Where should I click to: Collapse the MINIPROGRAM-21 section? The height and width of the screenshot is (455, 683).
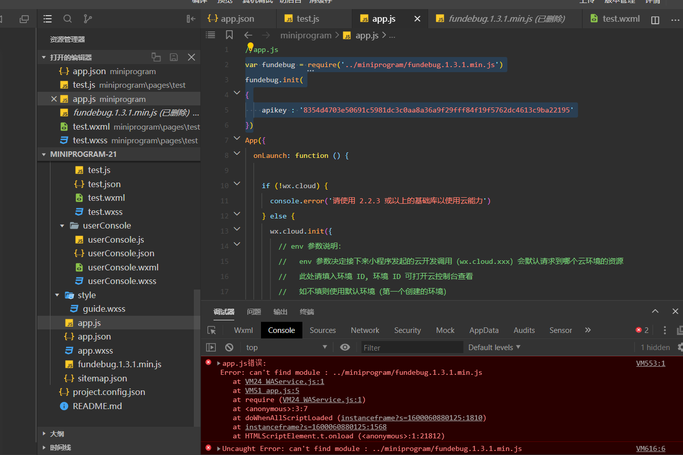44,154
